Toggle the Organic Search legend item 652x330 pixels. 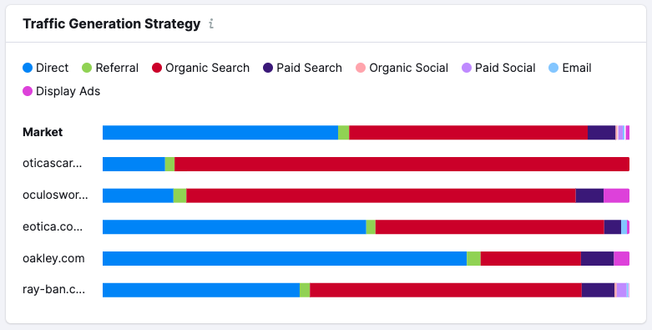tap(201, 68)
